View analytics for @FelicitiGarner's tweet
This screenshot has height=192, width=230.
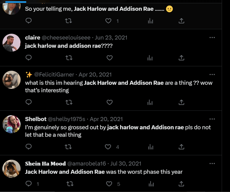coord(150,102)
